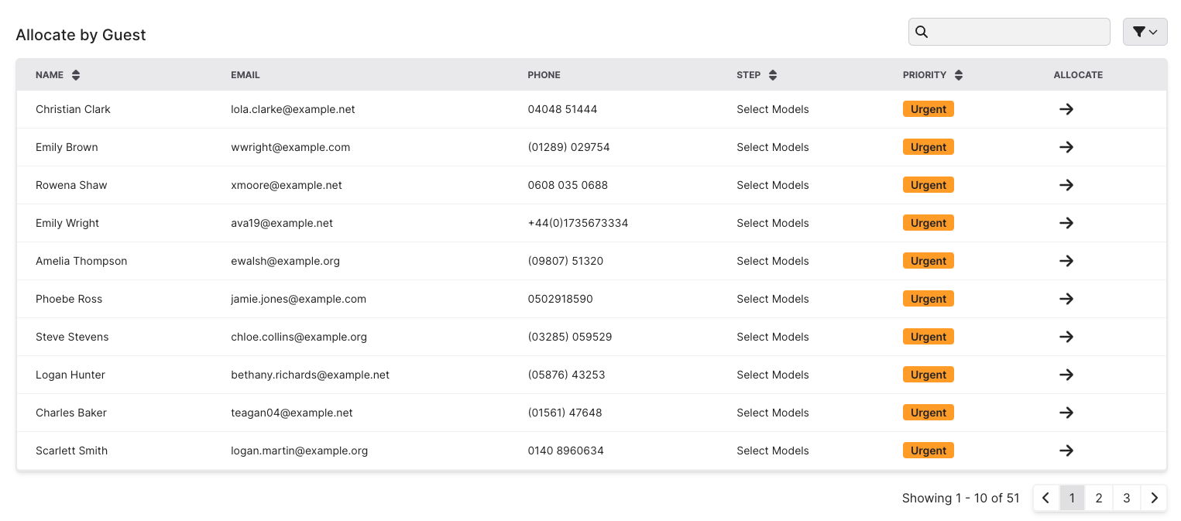Image resolution: width=1181 pixels, height=521 pixels.
Task: Sort the table by PRIORITY column
Action: [x=958, y=74]
